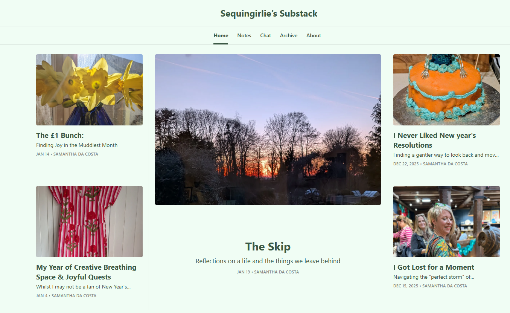Click the sunset trees featured image

pos(268,130)
